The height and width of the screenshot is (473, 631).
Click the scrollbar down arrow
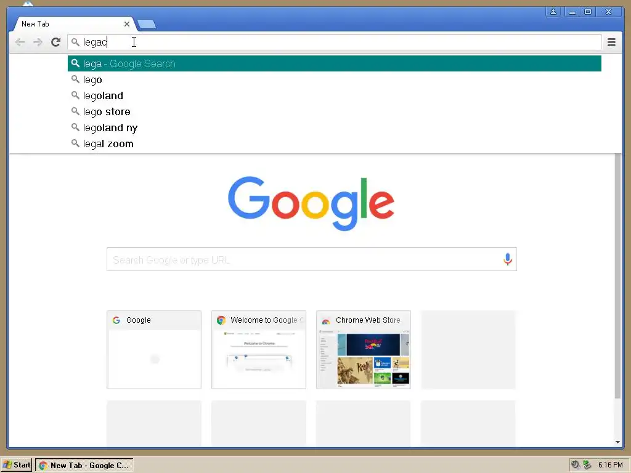617,442
